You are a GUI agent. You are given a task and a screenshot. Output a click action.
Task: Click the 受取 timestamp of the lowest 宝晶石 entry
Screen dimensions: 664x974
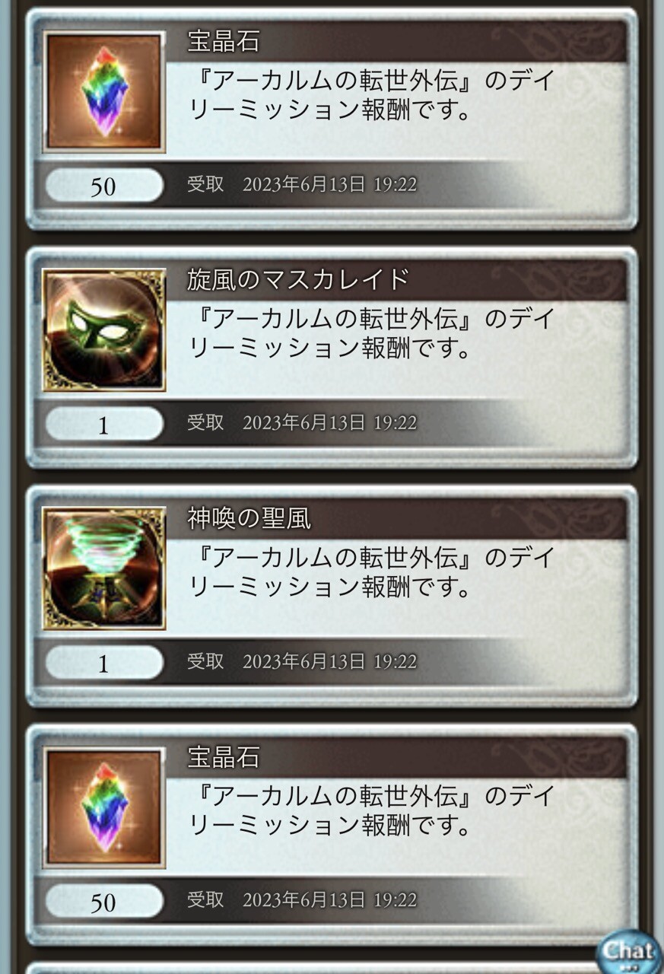[302, 900]
